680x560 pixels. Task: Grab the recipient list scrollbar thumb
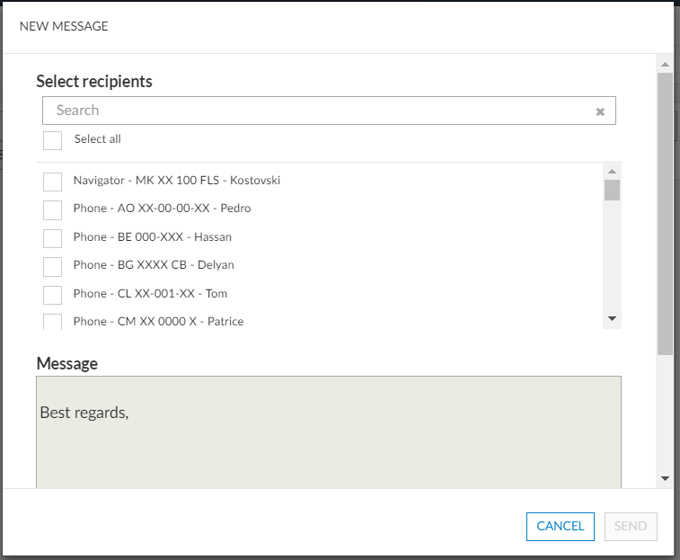612,190
